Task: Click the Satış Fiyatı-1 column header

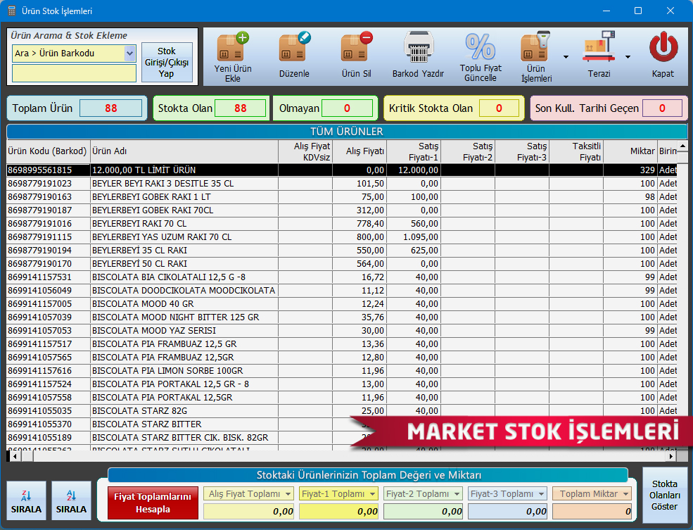Action: click(414, 151)
